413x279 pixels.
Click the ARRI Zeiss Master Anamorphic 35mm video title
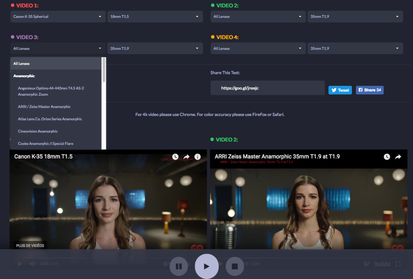pyautogui.click(x=277, y=156)
